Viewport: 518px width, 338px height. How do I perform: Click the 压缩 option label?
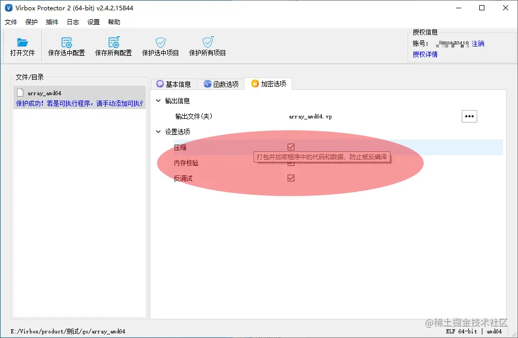pyautogui.click(x=180, y=147)
